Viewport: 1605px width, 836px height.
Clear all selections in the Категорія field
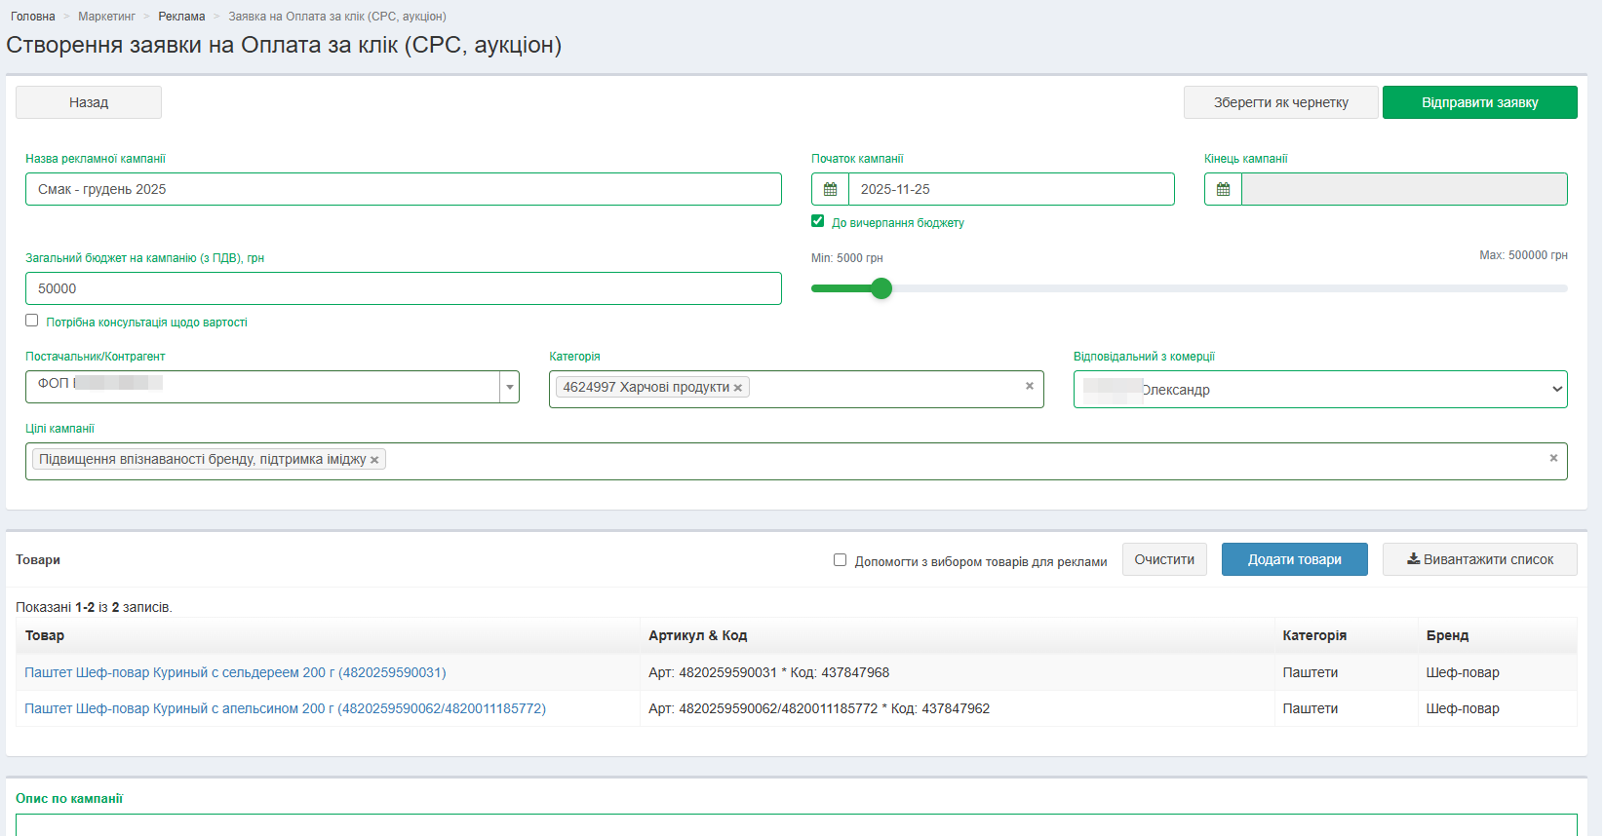coord(1029,387)
